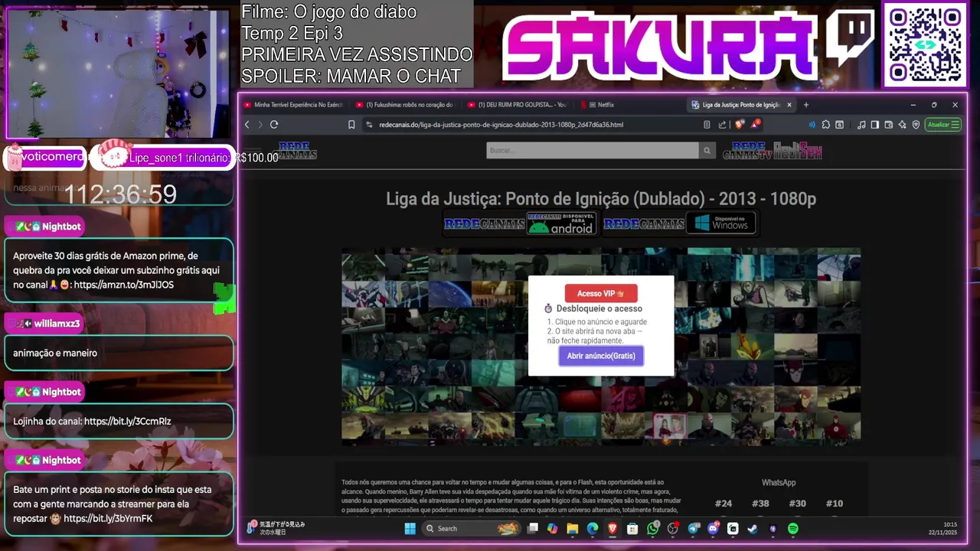Click the movie title heading text
The height and width of the screenshot is (551, 980).
coord(601,199)
